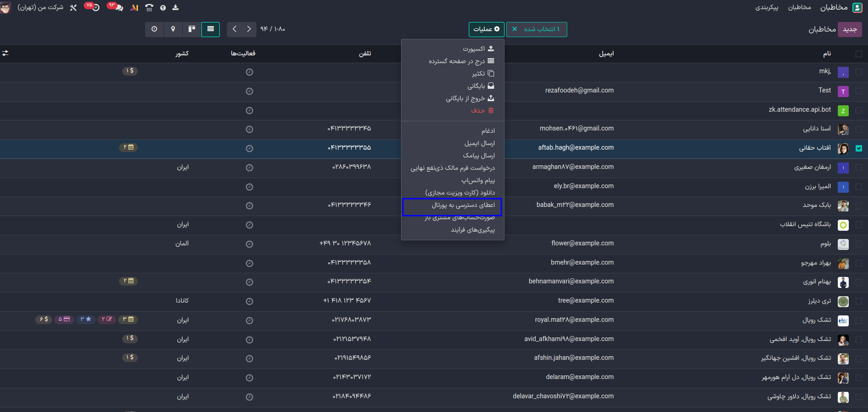Choose حذف delete menu item
Image resolution: width=868 pixels, height=412 pixels.
point(453,110)
